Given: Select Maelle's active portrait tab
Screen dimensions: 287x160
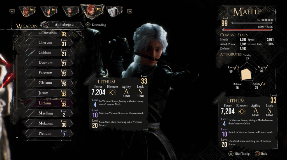Looking at the screenshot, I should (92, 12).
